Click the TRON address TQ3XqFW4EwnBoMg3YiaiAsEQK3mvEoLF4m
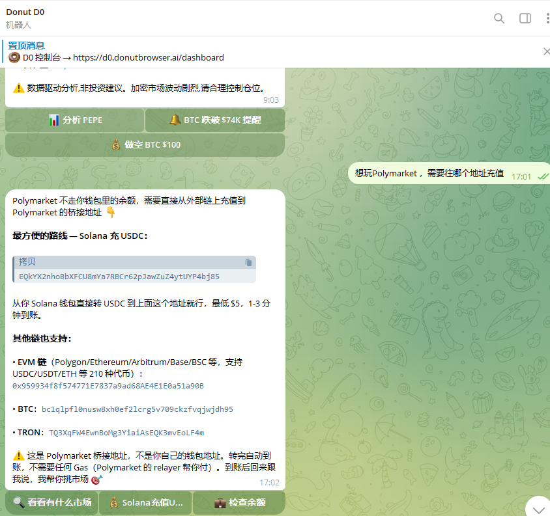Image resolution: width=550 pixels, height=516 pixels. tap(126, 433)
